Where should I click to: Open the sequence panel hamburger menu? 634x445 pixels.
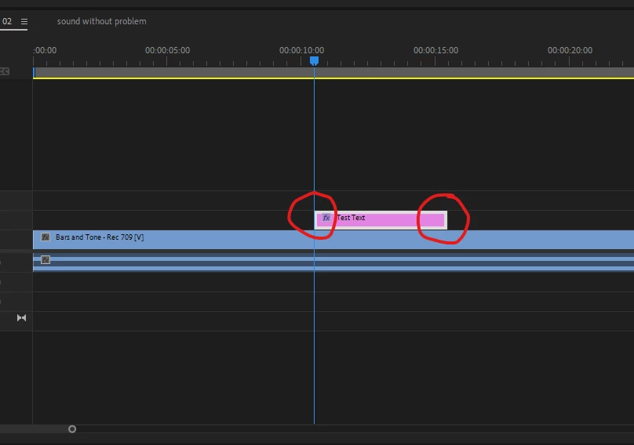(x=24, y=21)
